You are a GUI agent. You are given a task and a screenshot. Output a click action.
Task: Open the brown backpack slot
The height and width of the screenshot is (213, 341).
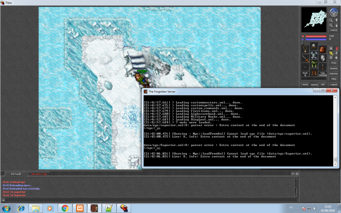(323, 49)
